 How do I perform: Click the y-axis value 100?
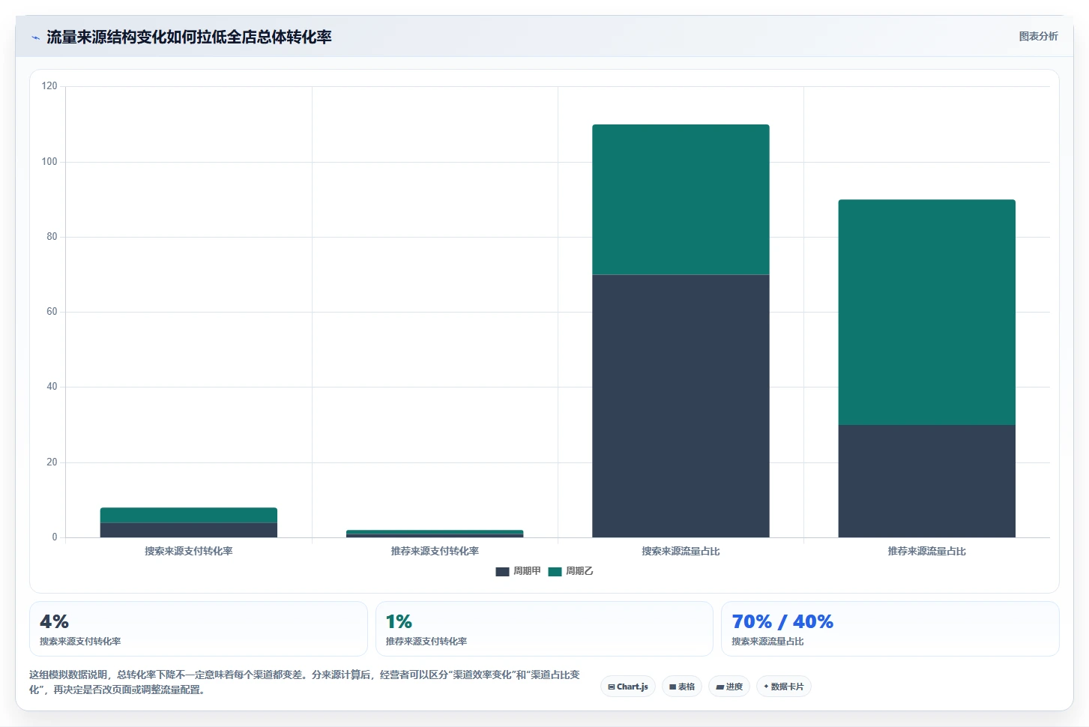(49, 161)
